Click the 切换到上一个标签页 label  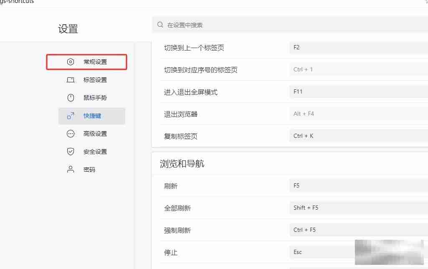194,48
